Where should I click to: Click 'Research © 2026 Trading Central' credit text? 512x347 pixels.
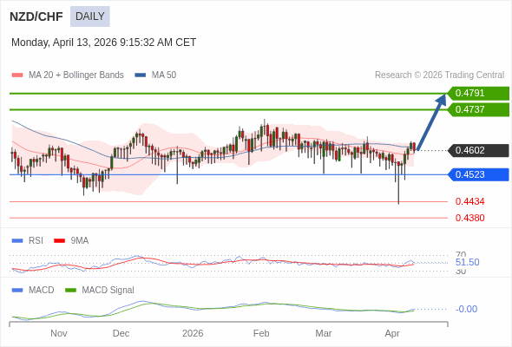click(x=439, y=75)
